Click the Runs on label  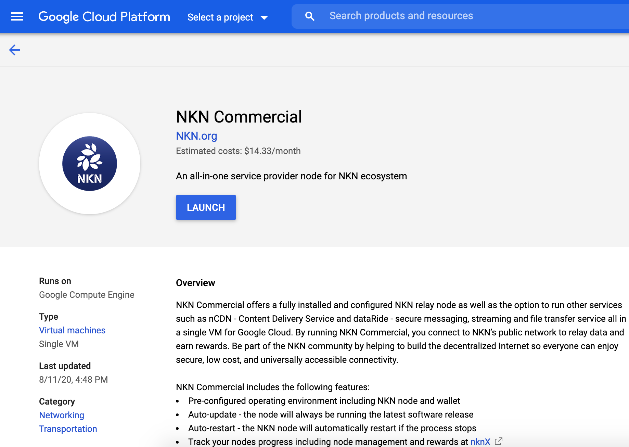click(55, 281)
